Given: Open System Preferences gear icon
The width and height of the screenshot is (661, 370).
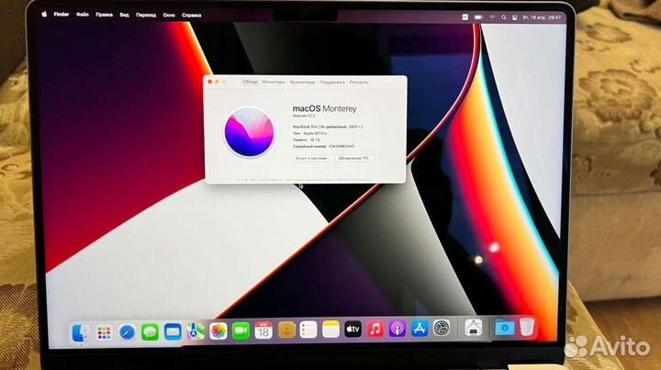Looking at the screenshot, I should coord(442,328).
